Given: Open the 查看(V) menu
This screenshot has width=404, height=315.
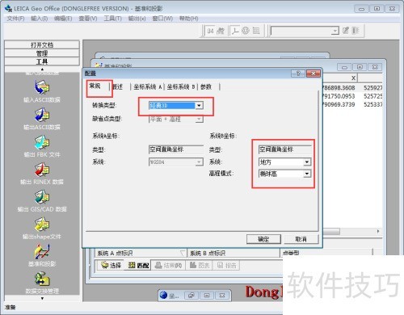Looking at the screenshot, I should (x=88, y=19).
